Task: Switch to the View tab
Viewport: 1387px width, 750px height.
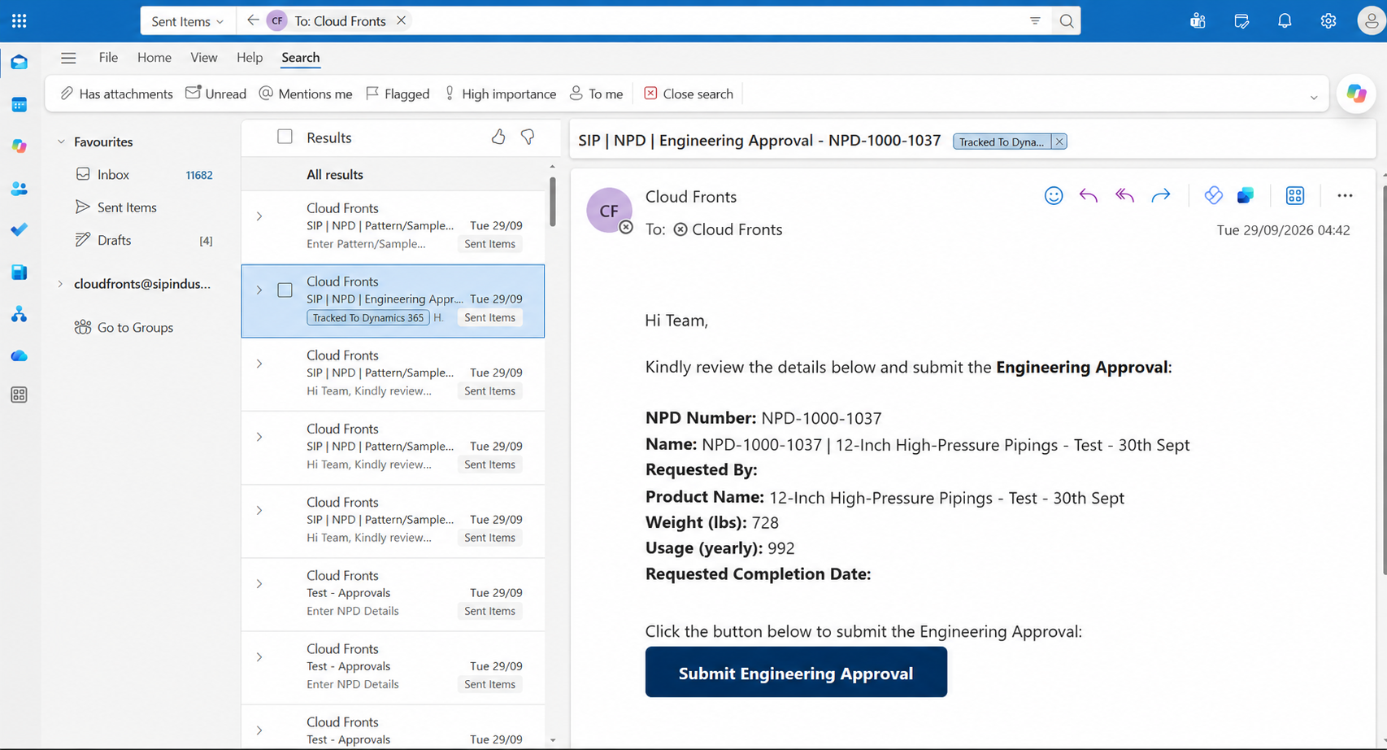Action: [x=203, y=57]
